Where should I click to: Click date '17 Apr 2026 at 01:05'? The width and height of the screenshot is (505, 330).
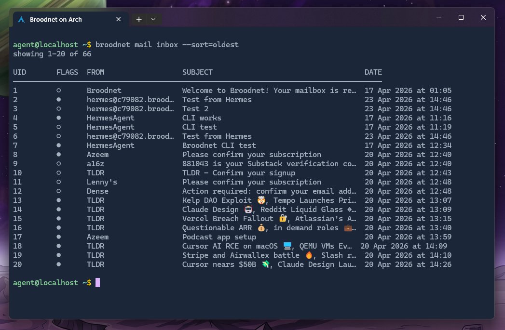(x=408, y=91)
